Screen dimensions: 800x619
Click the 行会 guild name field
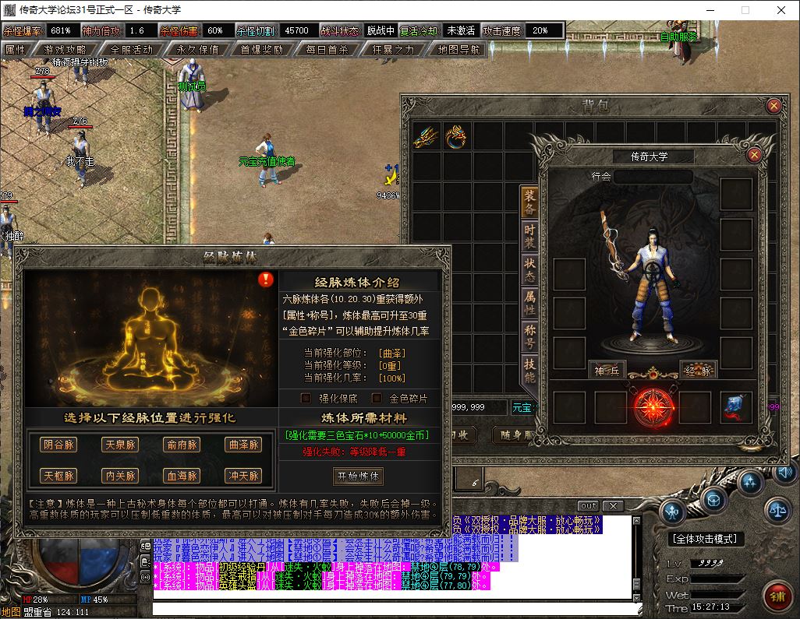(x=653, y=177)
